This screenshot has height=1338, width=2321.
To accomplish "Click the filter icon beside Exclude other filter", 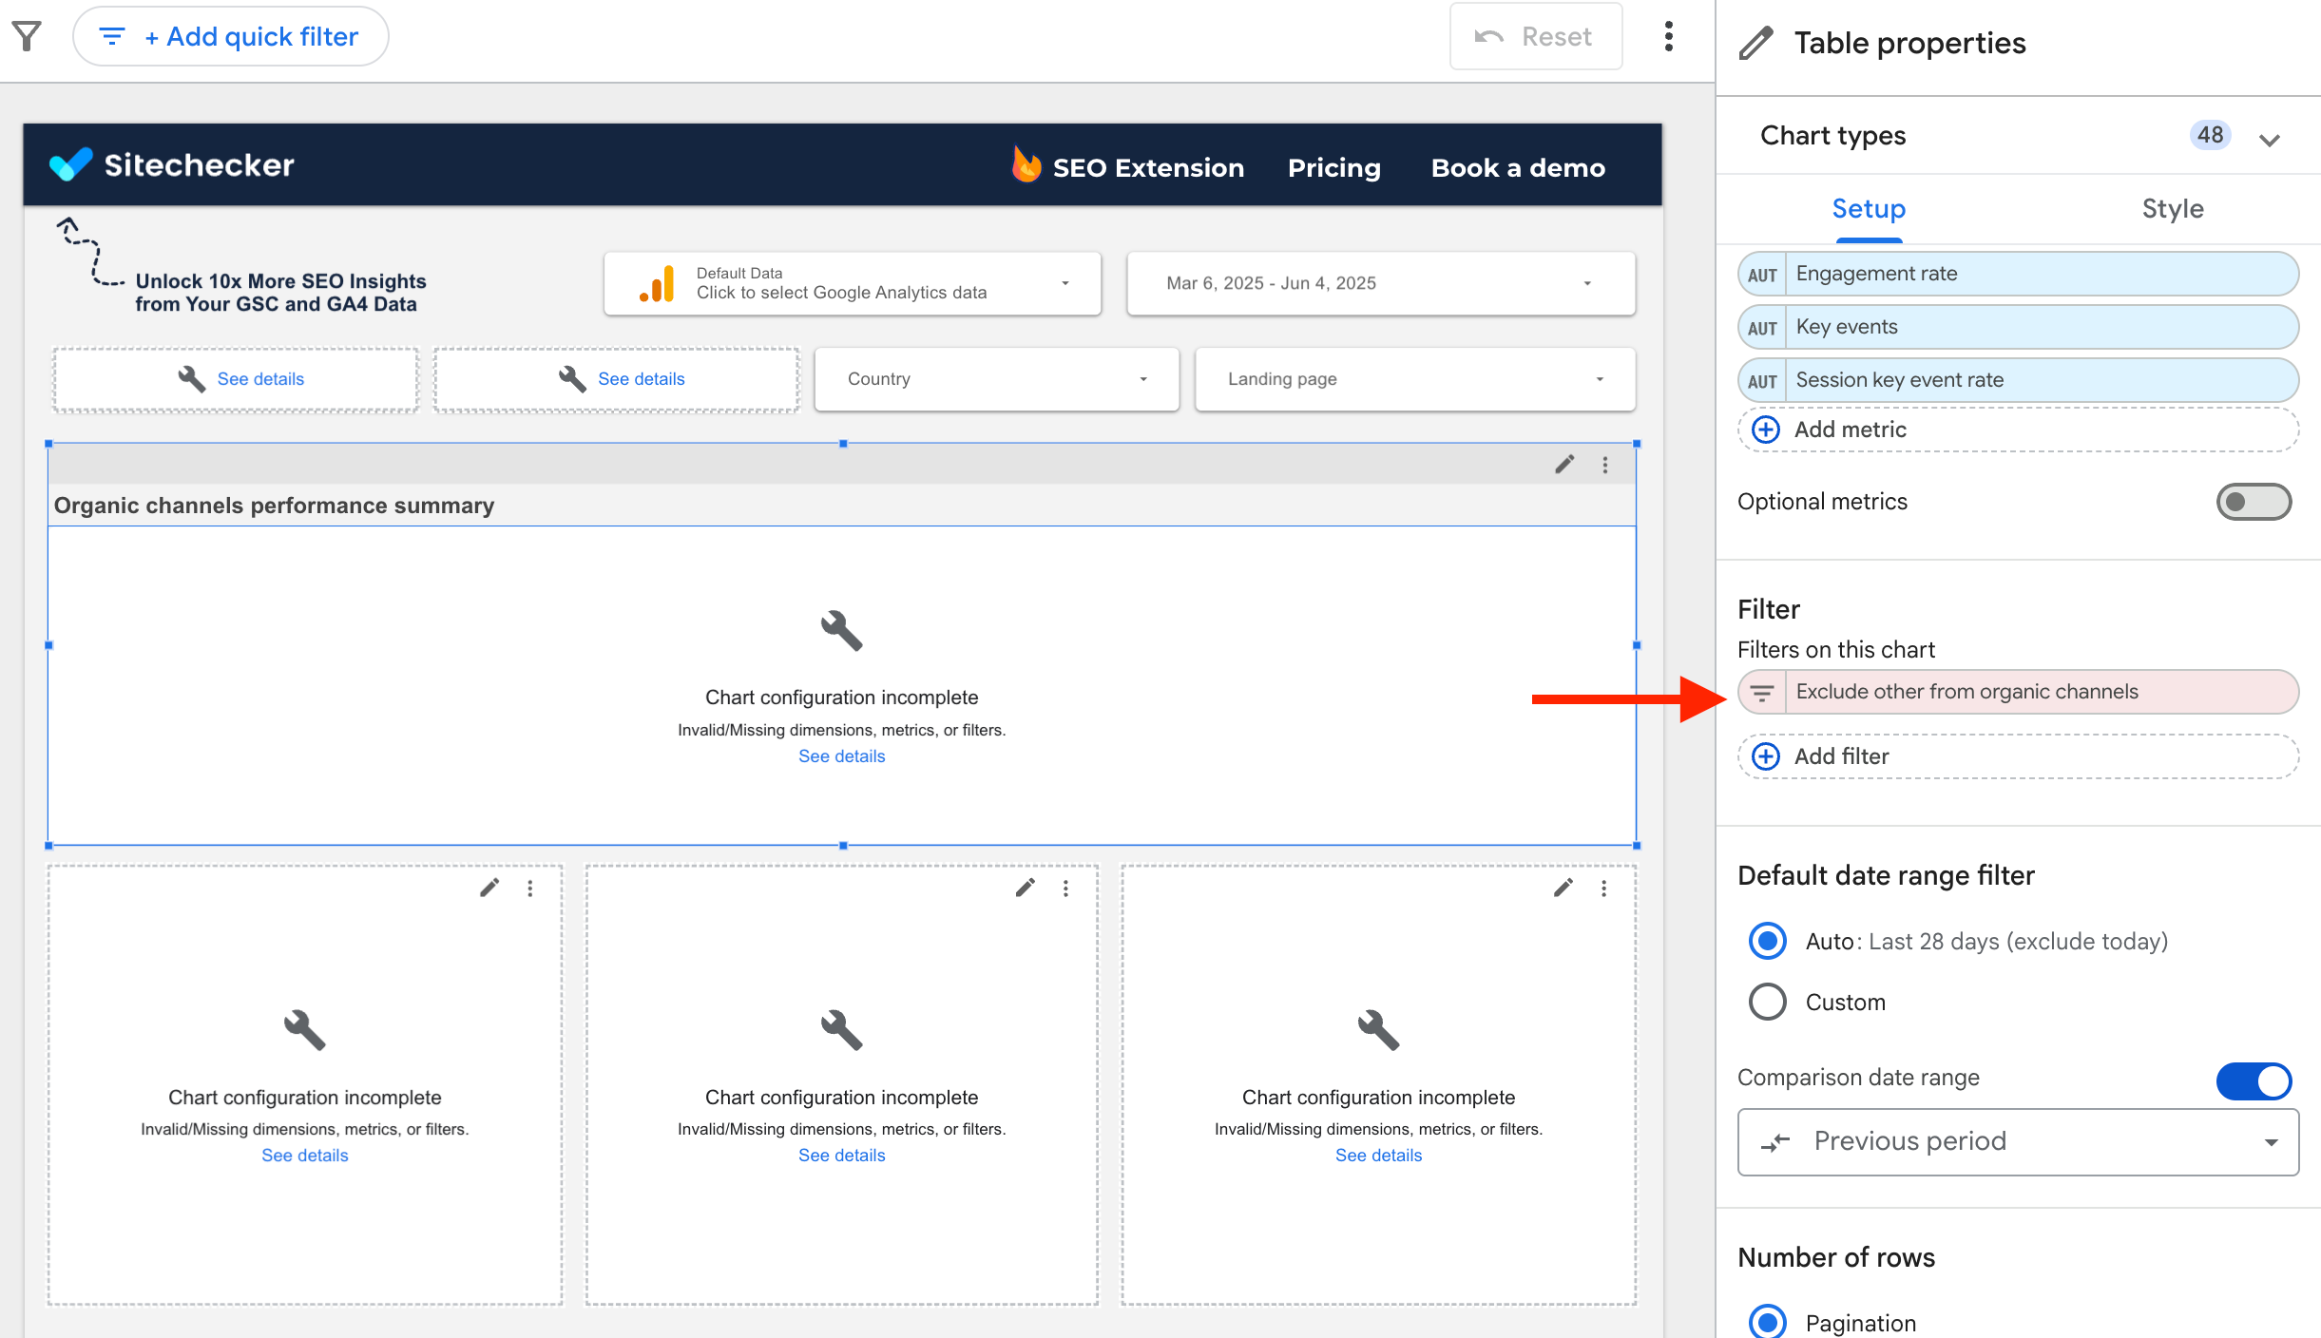I will (x=1762, y=693).
